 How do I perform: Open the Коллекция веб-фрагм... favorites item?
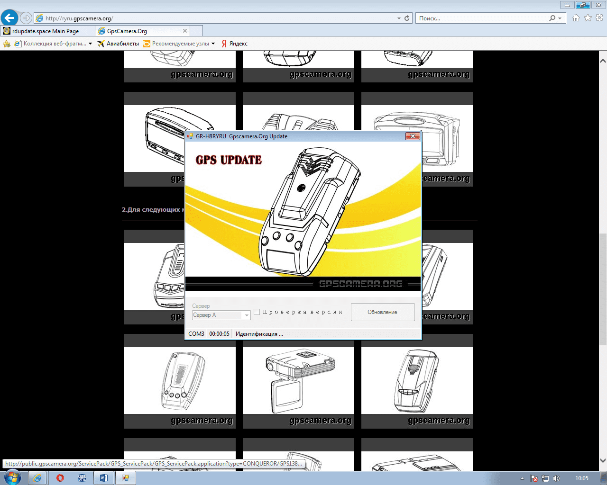[51, 44]
